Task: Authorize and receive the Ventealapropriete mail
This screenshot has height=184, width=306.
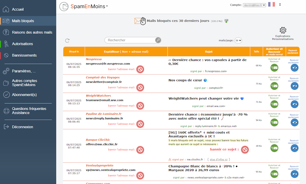Action: click(x=274, y=174)
